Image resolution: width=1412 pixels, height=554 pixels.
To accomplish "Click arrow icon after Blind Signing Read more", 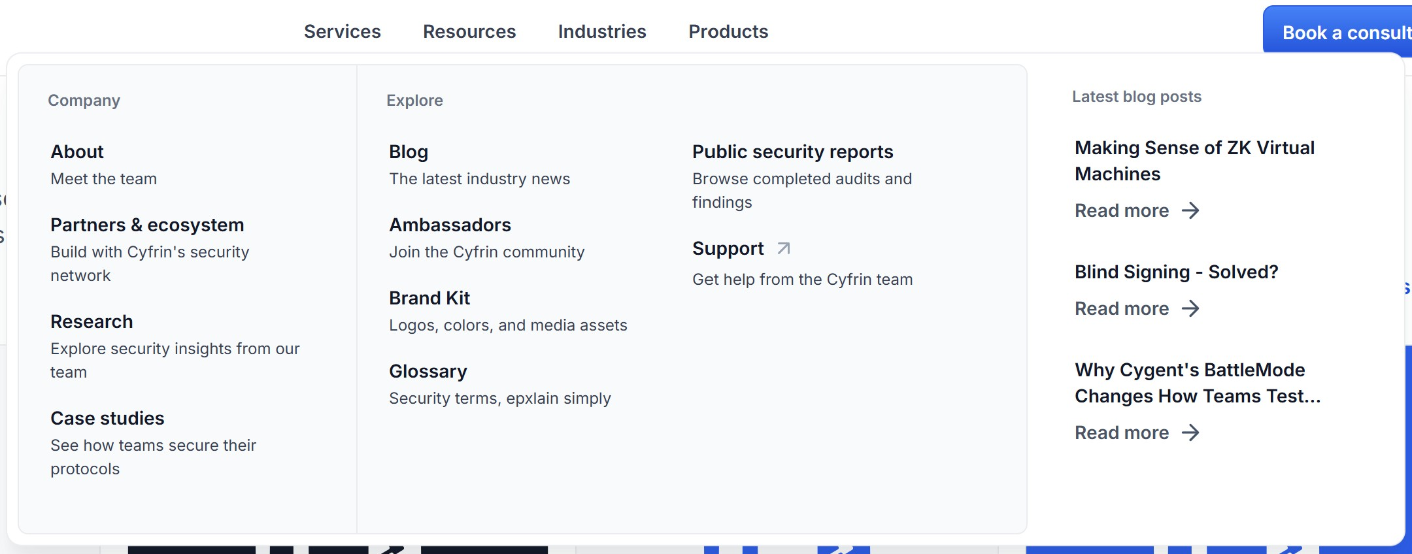I will pyautogui.click(x=1190, y=308).
